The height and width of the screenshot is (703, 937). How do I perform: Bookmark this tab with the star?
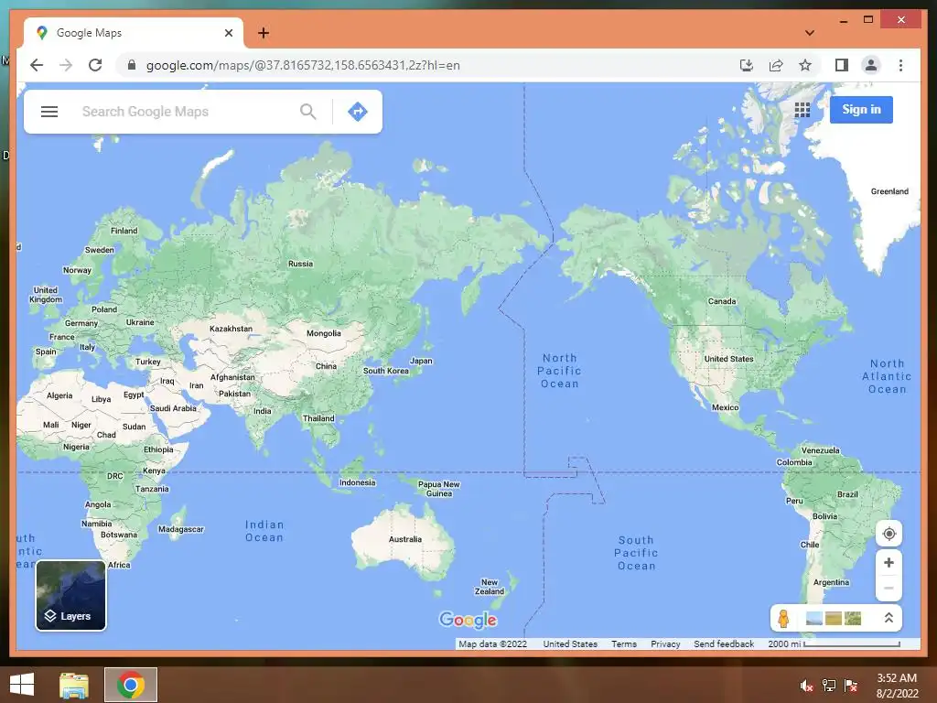coord(805,65)
